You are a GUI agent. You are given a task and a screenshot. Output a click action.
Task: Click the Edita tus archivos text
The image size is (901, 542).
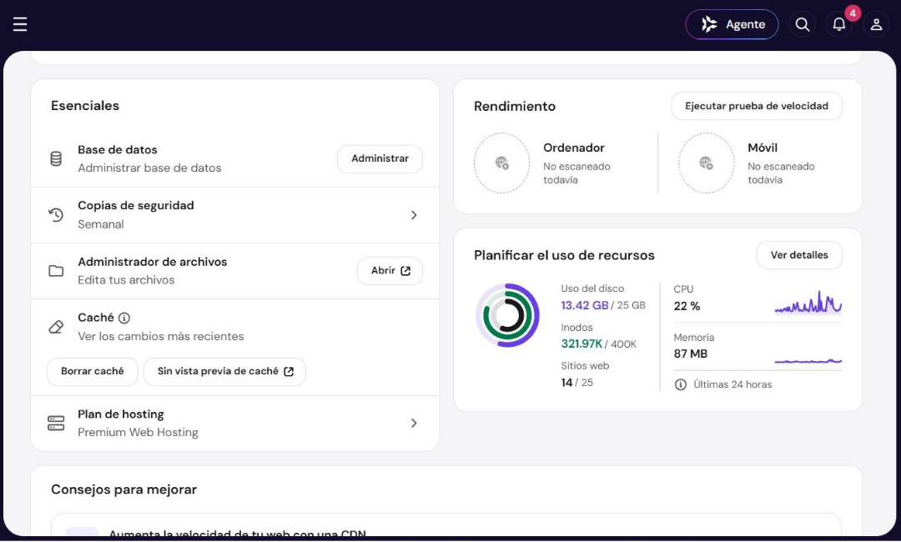pos(126,280)
